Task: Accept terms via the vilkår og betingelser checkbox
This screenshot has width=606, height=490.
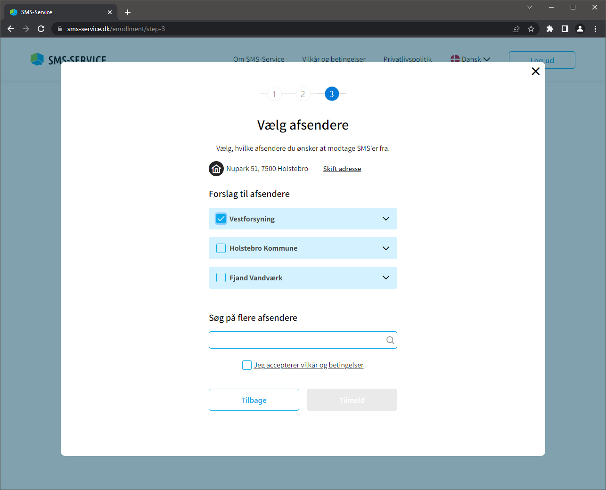Action: click(247, 365)
